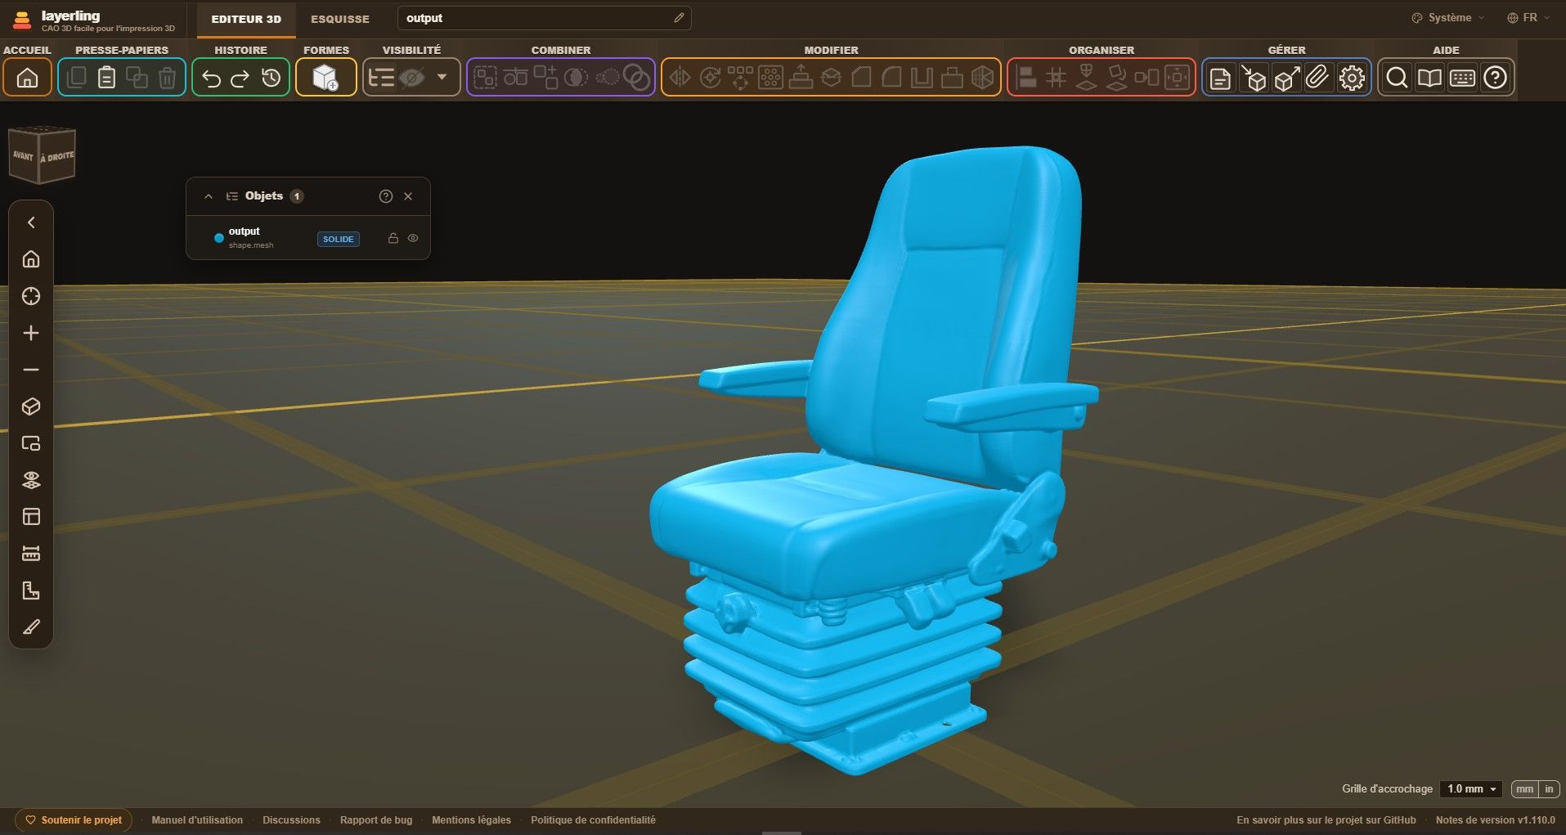Switch to the ESQUISSE tab
This screenshot has height=835, width=1566.
pos(340,19)
